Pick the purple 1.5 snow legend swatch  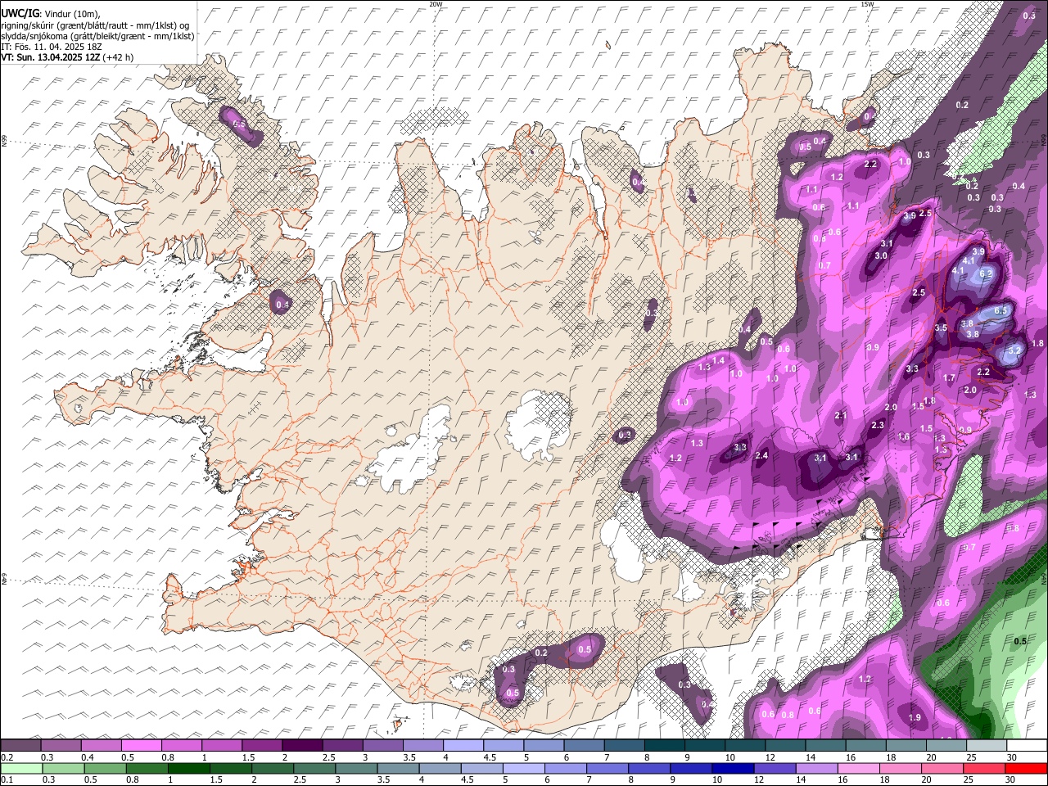[261, 746]
